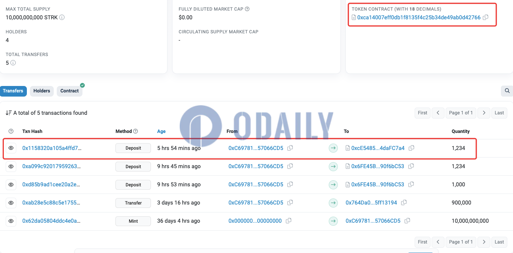Copy To address in 0xa099c920 row
The image size is (513, 253).
pyautogui.click(x=411, y=166)
